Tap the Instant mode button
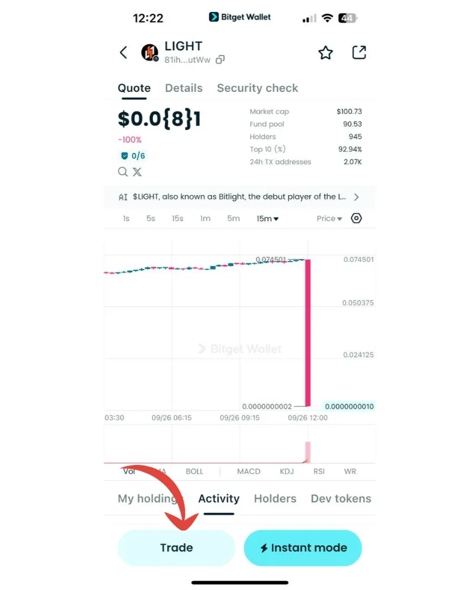This screenshot has width=471, height=590. [302, 548]
